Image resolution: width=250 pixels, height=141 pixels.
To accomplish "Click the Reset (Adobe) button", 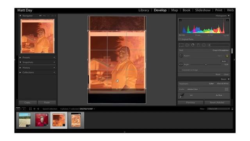I will pyautogui.click(x=217, y=103).
